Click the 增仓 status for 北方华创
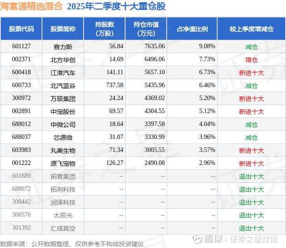Image resolution: width=286 pixels, height=248 pixels. (252, 60)
